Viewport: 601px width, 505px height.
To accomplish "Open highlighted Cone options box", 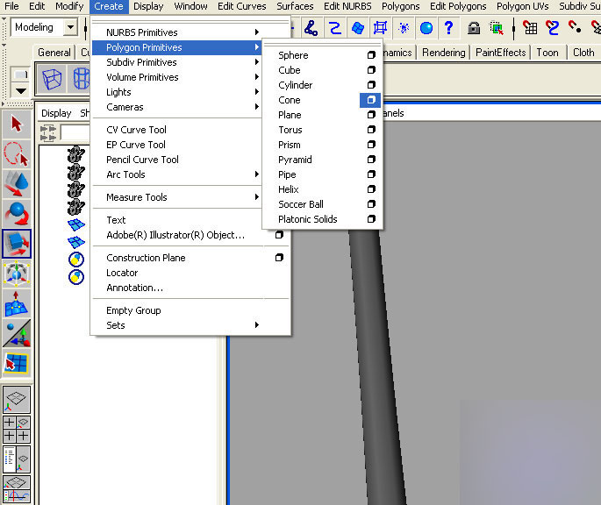I will coord(370,100).
